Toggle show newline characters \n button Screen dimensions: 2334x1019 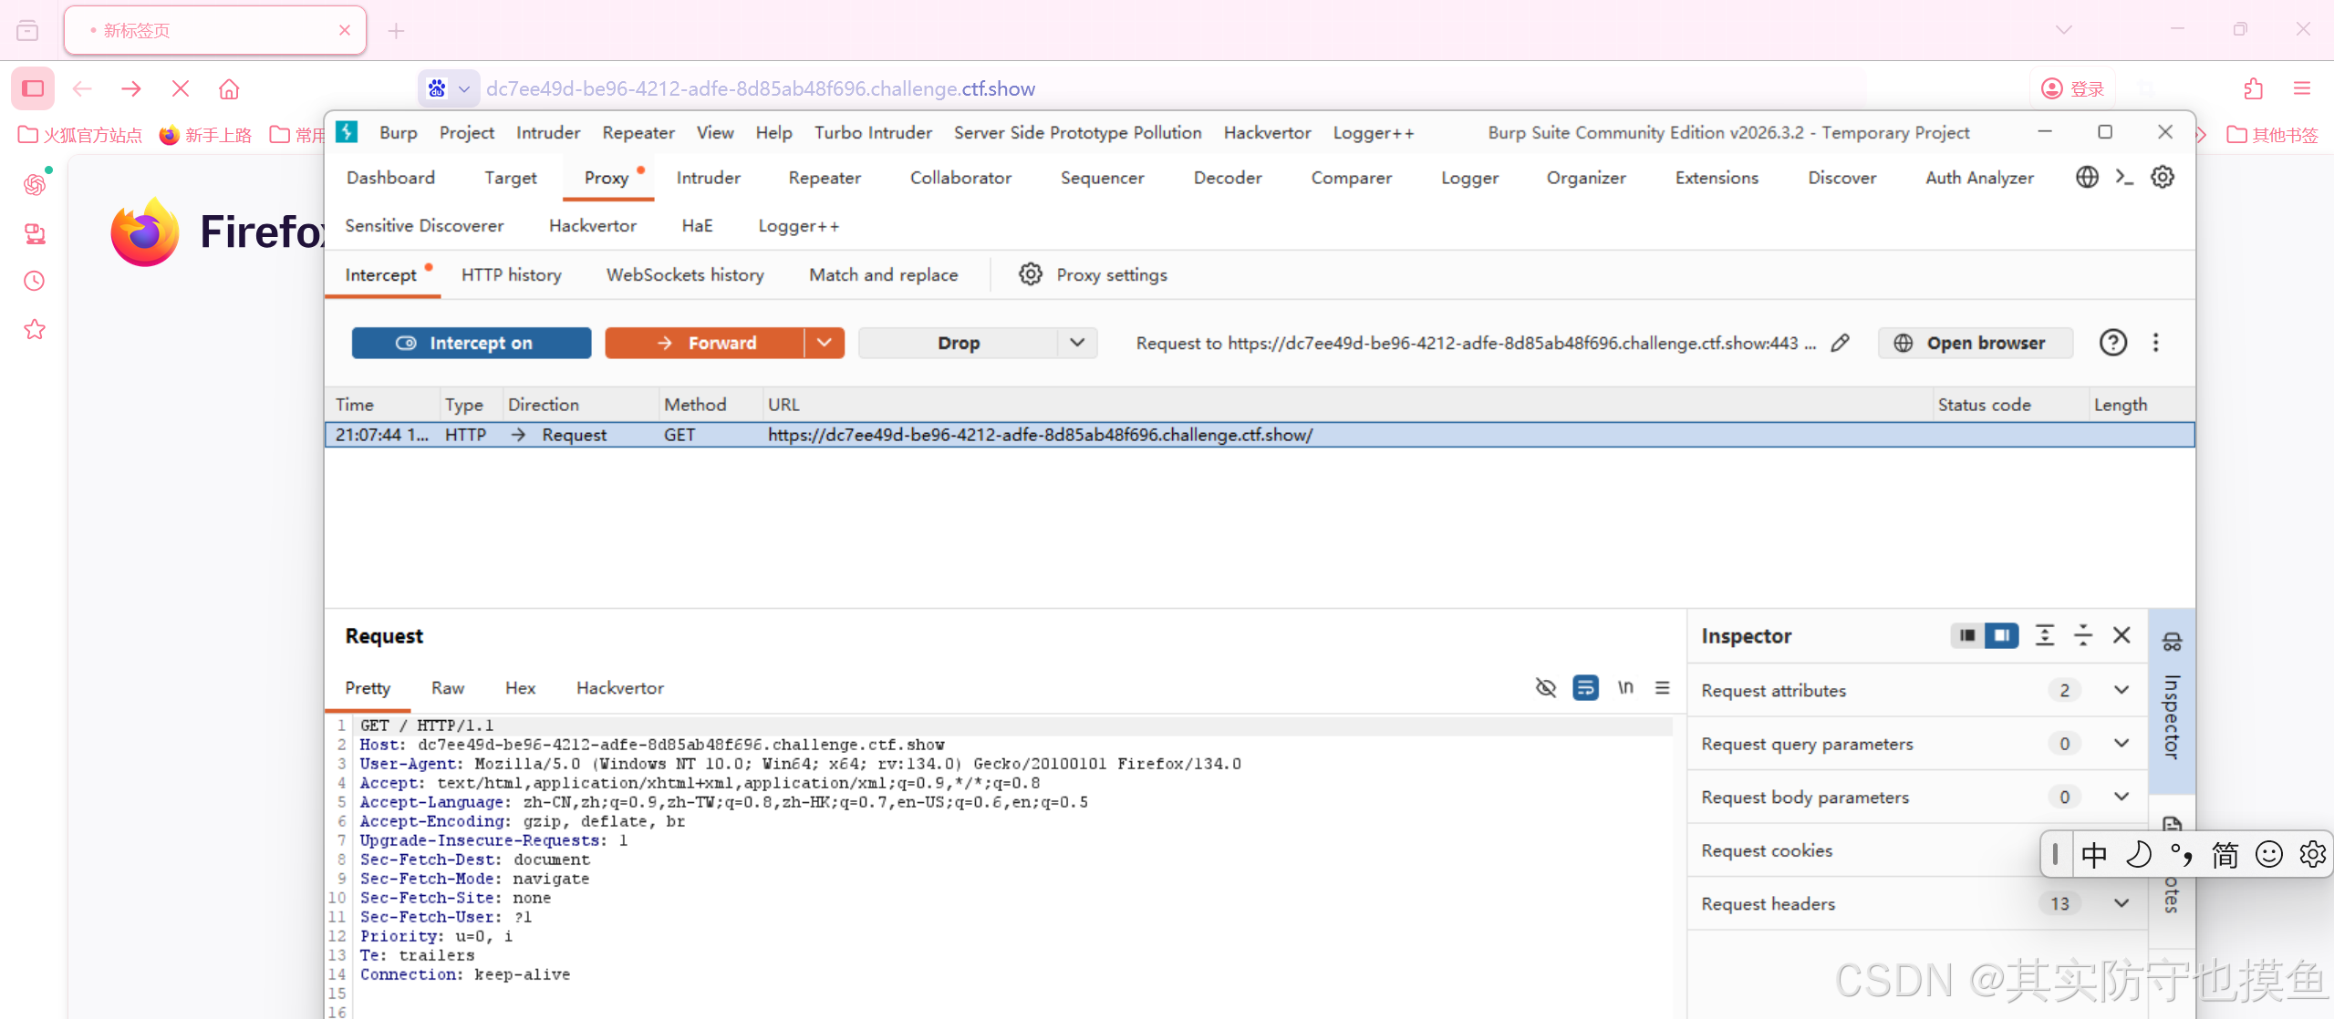tap(1625, 687)
